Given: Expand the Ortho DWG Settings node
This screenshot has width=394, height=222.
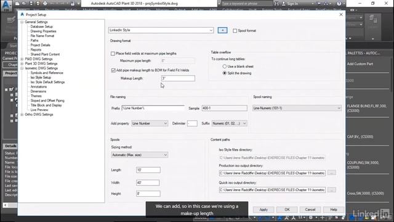Looking at the screenshot, I should point(22,115).
